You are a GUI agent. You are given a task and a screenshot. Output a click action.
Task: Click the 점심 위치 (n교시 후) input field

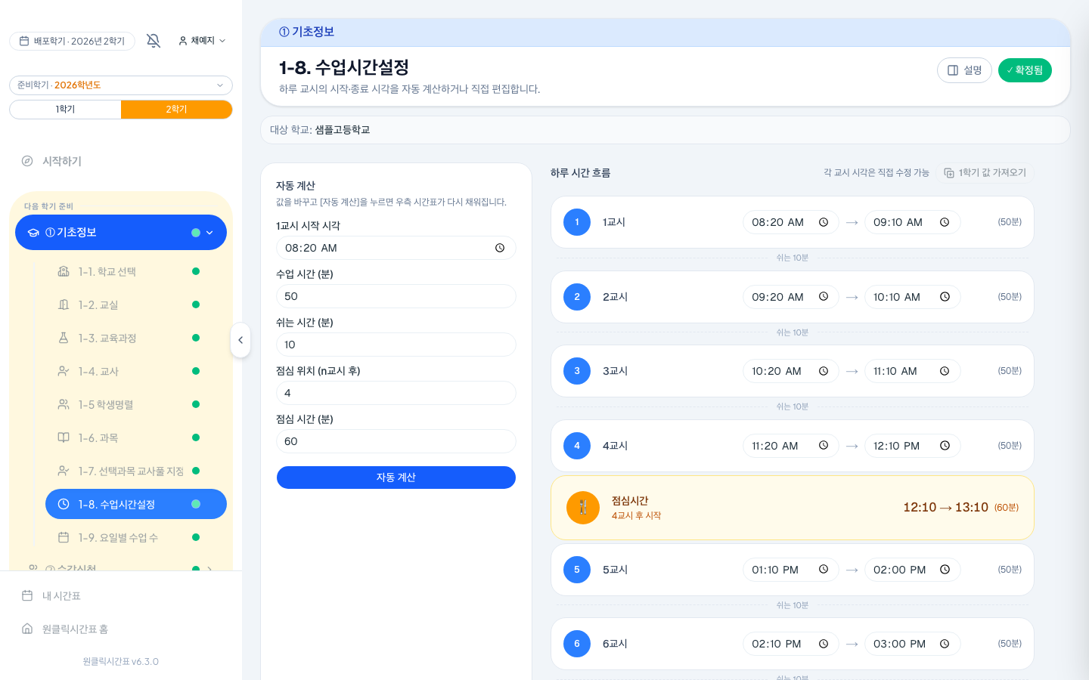396,393
